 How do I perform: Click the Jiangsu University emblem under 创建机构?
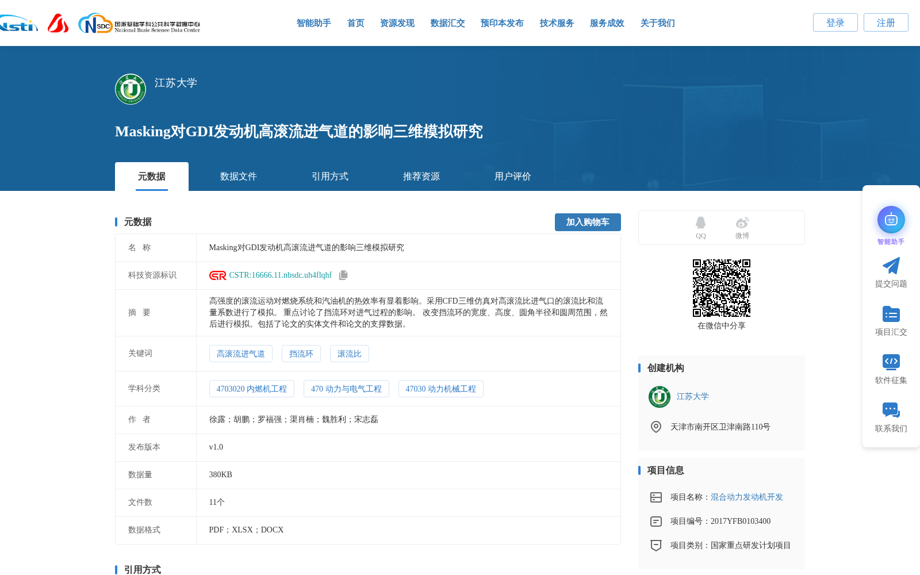point(660,397)
